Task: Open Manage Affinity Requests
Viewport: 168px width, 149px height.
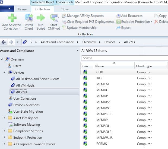Action: [83, 16]
